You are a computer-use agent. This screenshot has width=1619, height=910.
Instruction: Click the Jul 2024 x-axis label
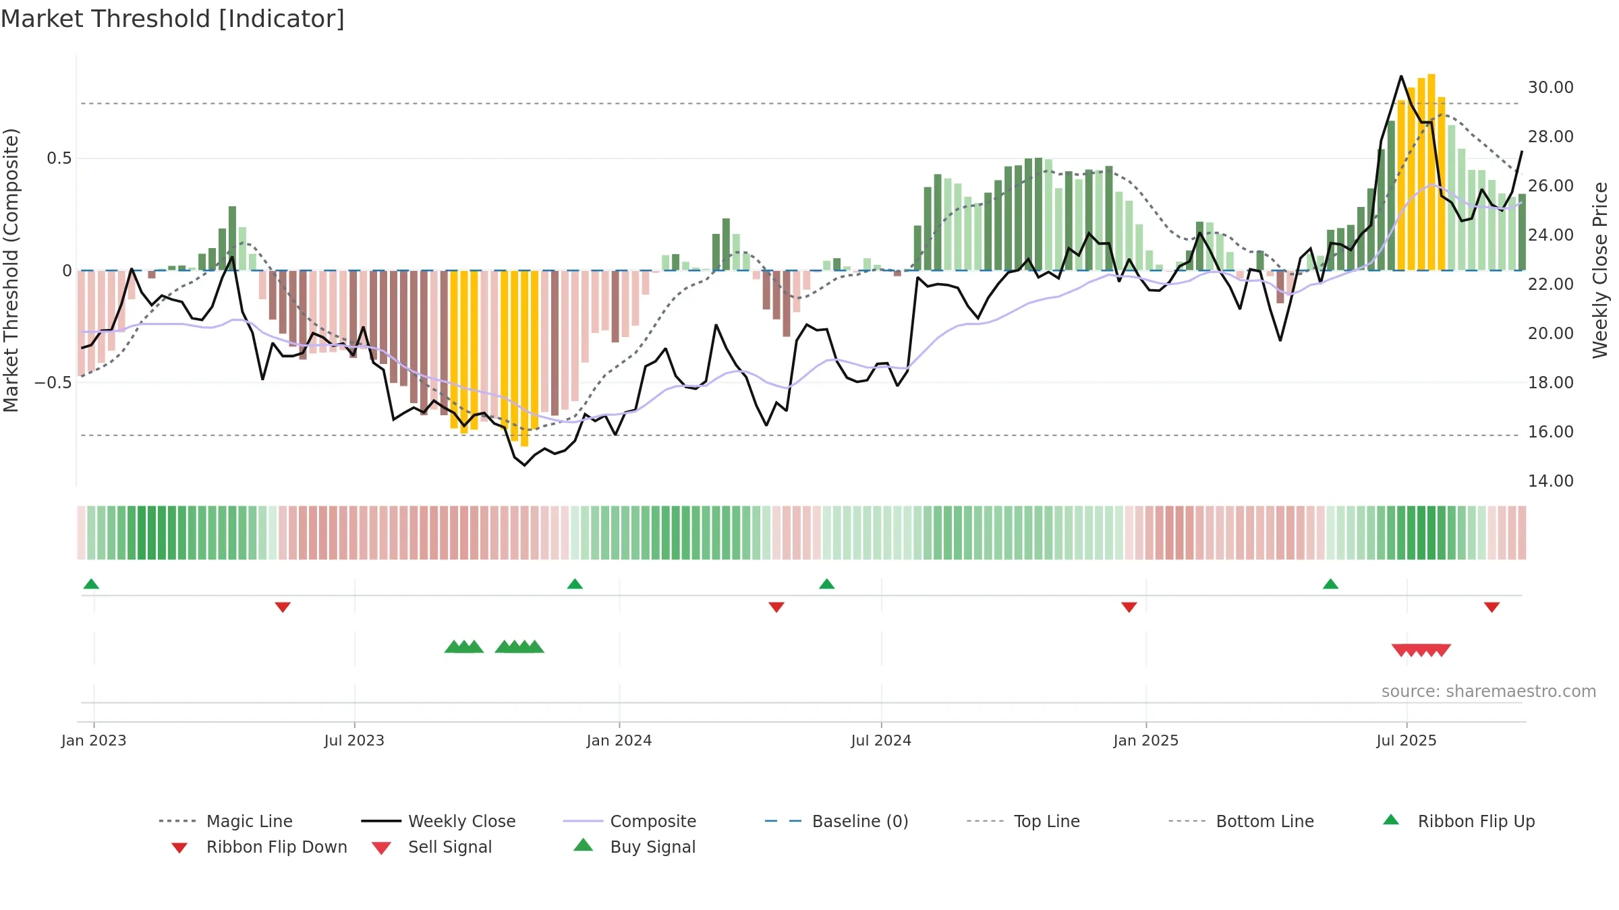tap(881, 740)
